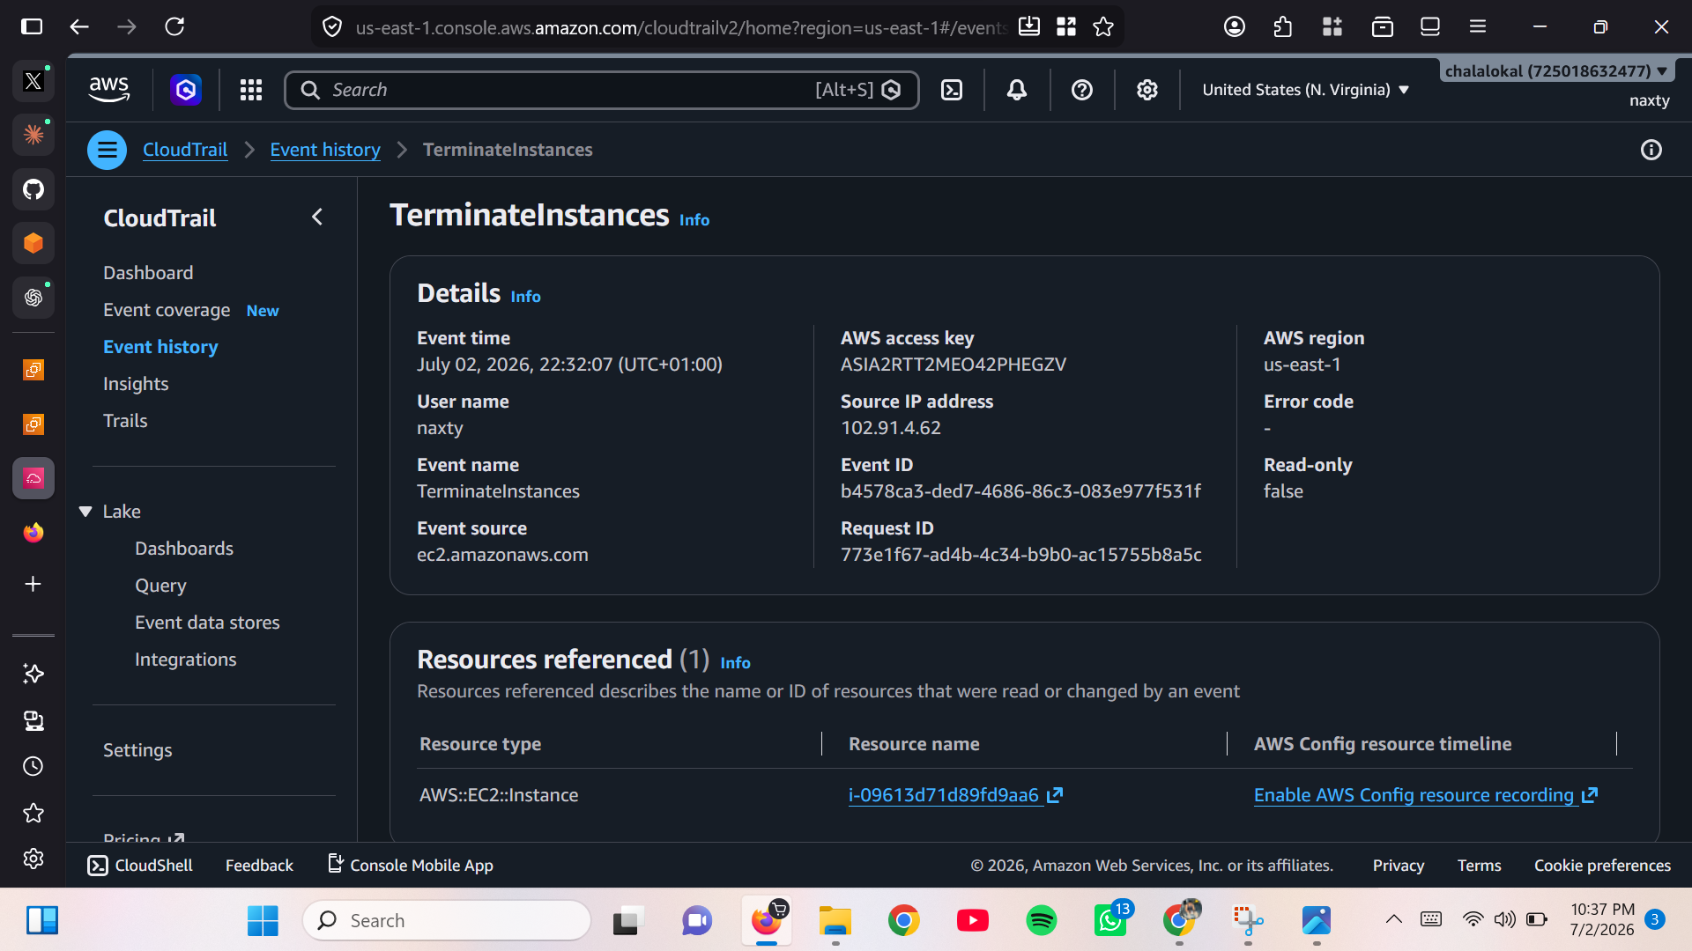
Task: Toggle the CloudTrail navigation hamburger menu
Action: click(x=107, y=150)
